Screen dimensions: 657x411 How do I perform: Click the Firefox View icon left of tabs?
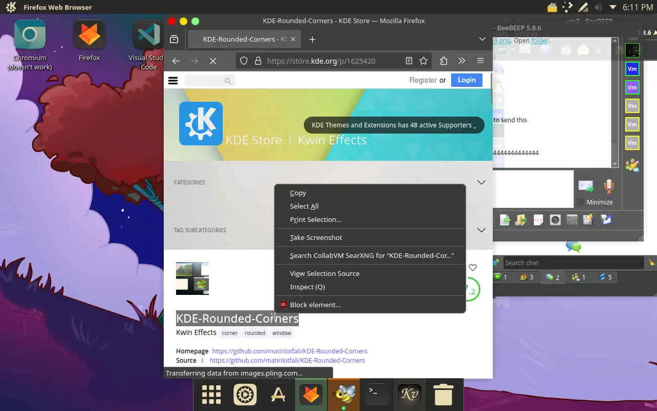pyautogui.click(x=174, y=39)
